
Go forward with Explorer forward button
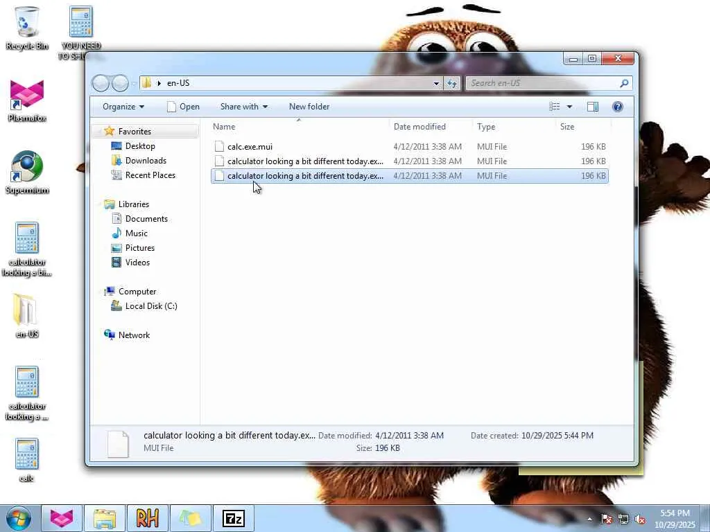tap(120, 83)
